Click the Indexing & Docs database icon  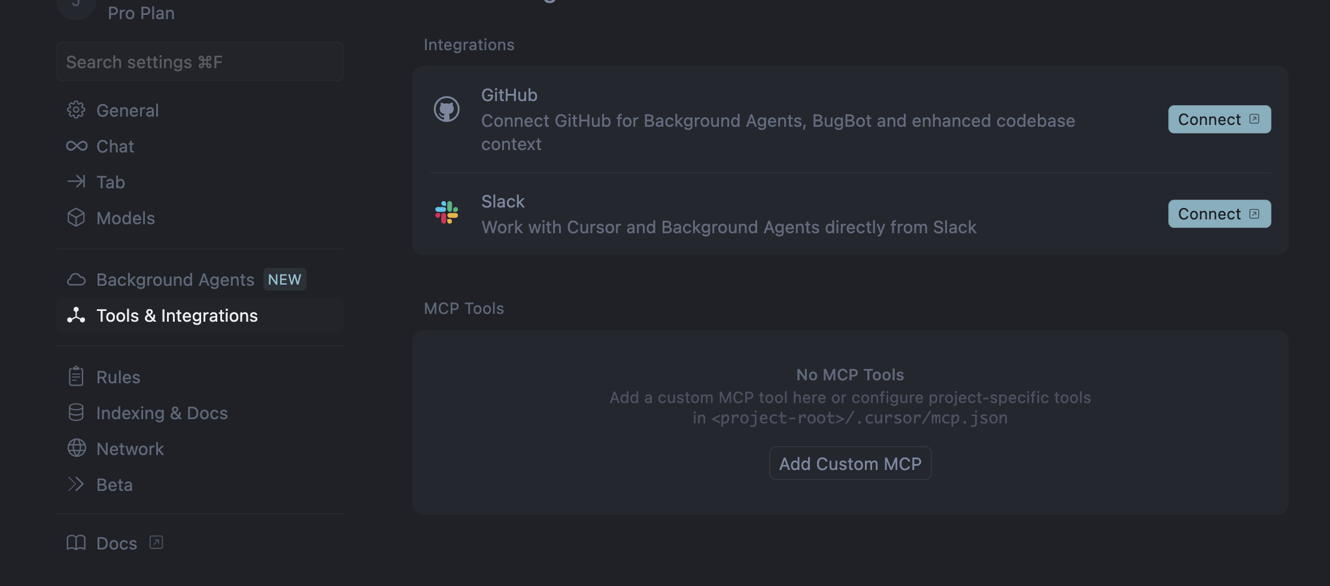pyautogui.click(x=76, y=413)
